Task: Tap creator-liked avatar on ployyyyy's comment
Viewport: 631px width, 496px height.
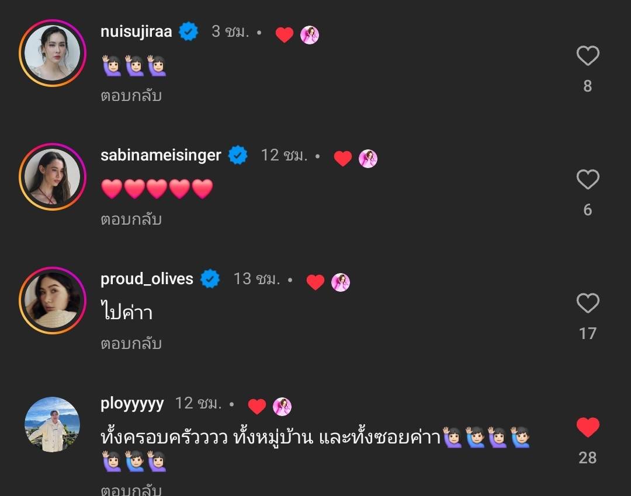Action: tap(282, 406)
